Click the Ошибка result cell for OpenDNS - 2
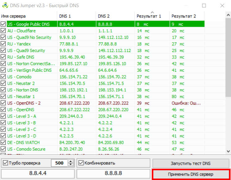The image size is (231, 180). pyautogui.click(x=186, y=103)
